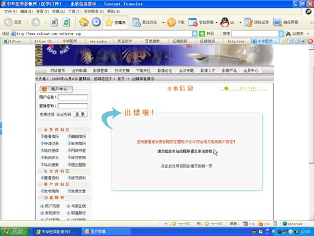Click today's weather sun icon in status bar
Viewport: 314px width, 236px height.
174,224
